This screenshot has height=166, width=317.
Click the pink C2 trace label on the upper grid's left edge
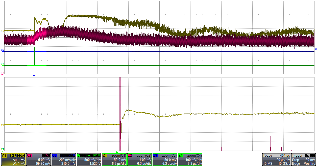click(3, 73)
